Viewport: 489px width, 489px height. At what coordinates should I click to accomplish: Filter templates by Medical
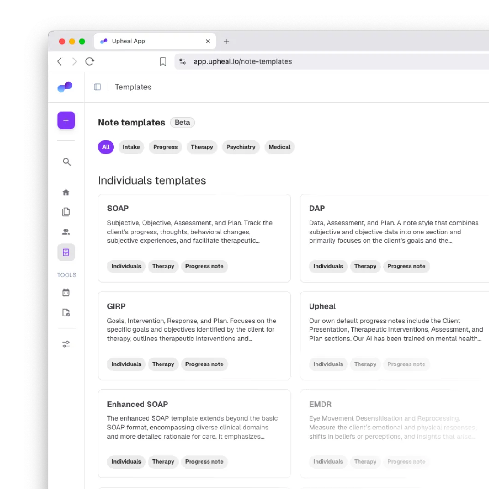click(280, 147)
